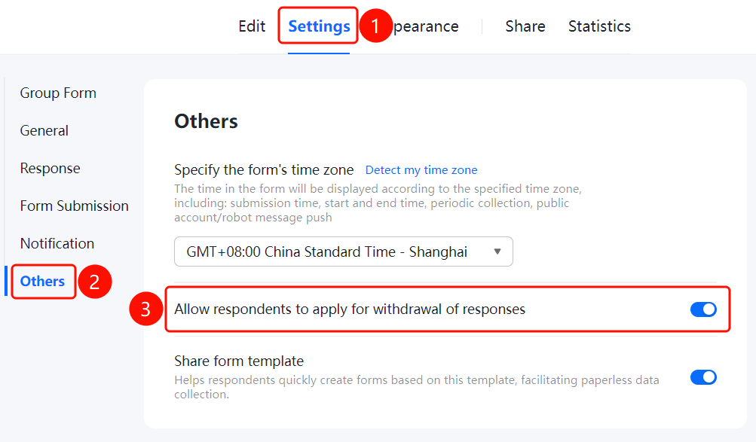Image resolution: width=756 pixels, height=442 pixels.
Task: Open the Edit tab
Action: point(252,26)
